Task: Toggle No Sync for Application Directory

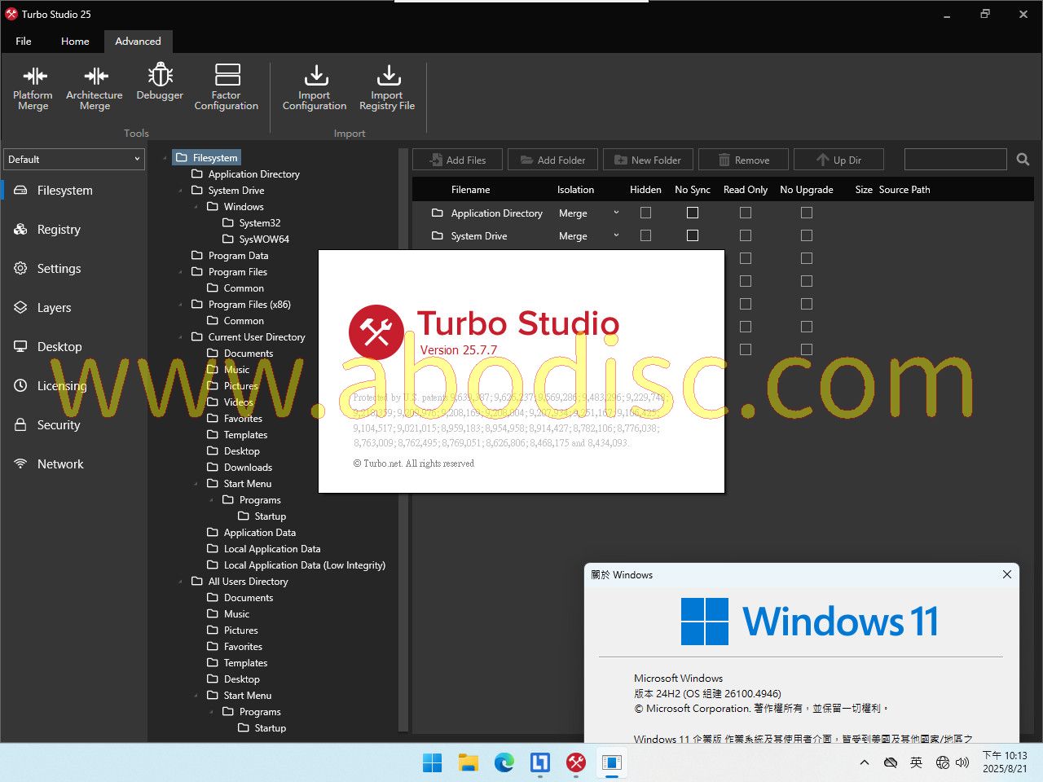Action: [693, 213]
